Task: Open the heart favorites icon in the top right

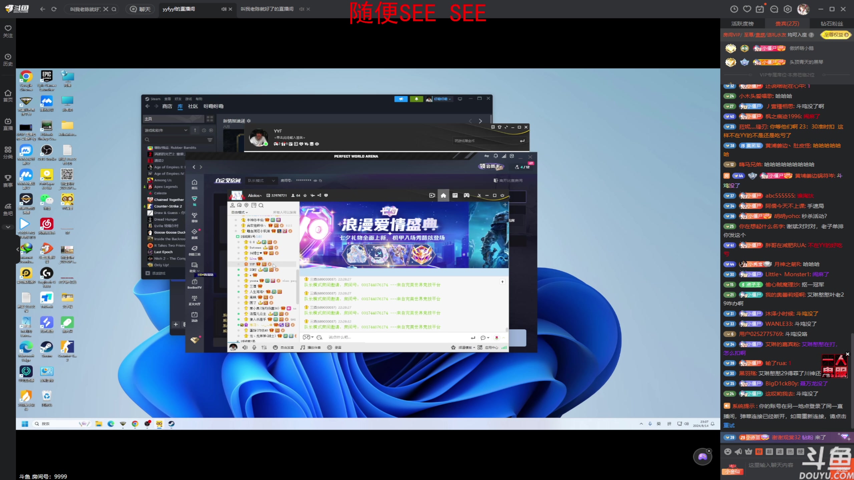Action: pos(747,9)
